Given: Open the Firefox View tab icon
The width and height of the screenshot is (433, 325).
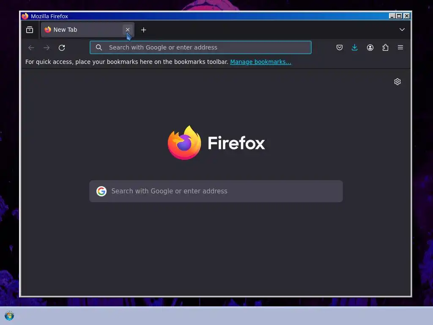Looking at the screenshot, I should coord(30,30).
